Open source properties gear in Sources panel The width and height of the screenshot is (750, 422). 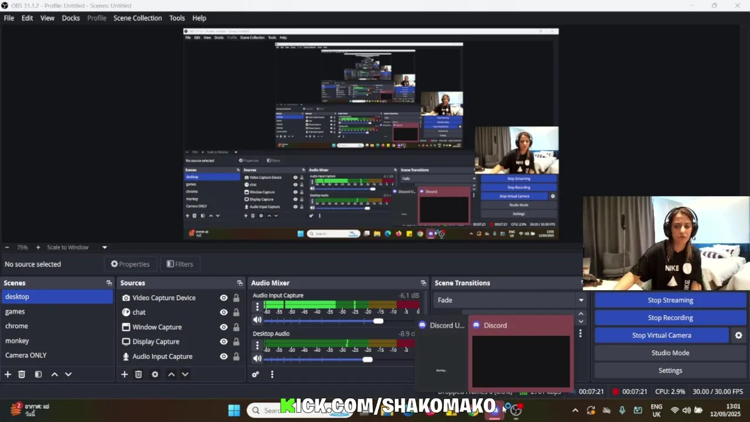coord(155,375)
